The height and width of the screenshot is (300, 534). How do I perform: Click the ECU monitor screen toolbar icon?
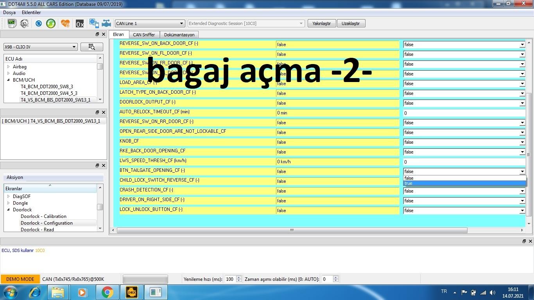click(x=11, y=23)
